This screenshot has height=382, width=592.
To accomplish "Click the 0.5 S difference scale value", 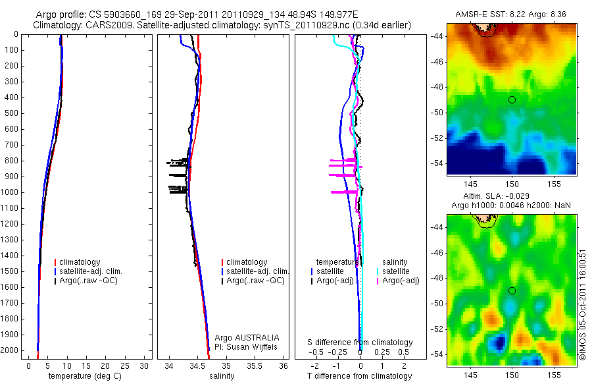I will tap(403, 352).
